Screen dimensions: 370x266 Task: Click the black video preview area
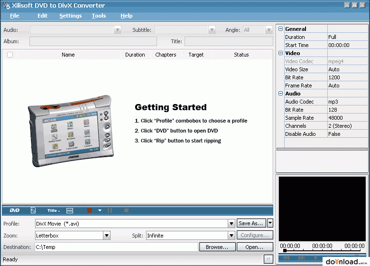[322, 209]
